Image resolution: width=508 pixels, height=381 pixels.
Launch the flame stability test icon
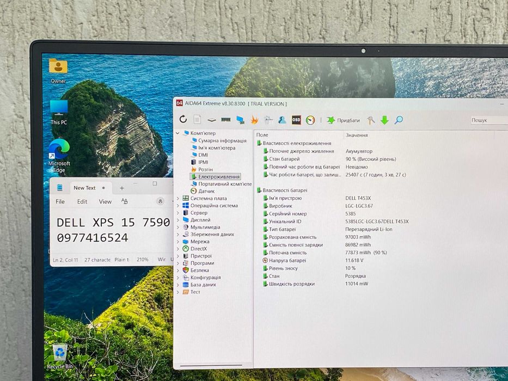pyautogui.click(x=254, y=120)
